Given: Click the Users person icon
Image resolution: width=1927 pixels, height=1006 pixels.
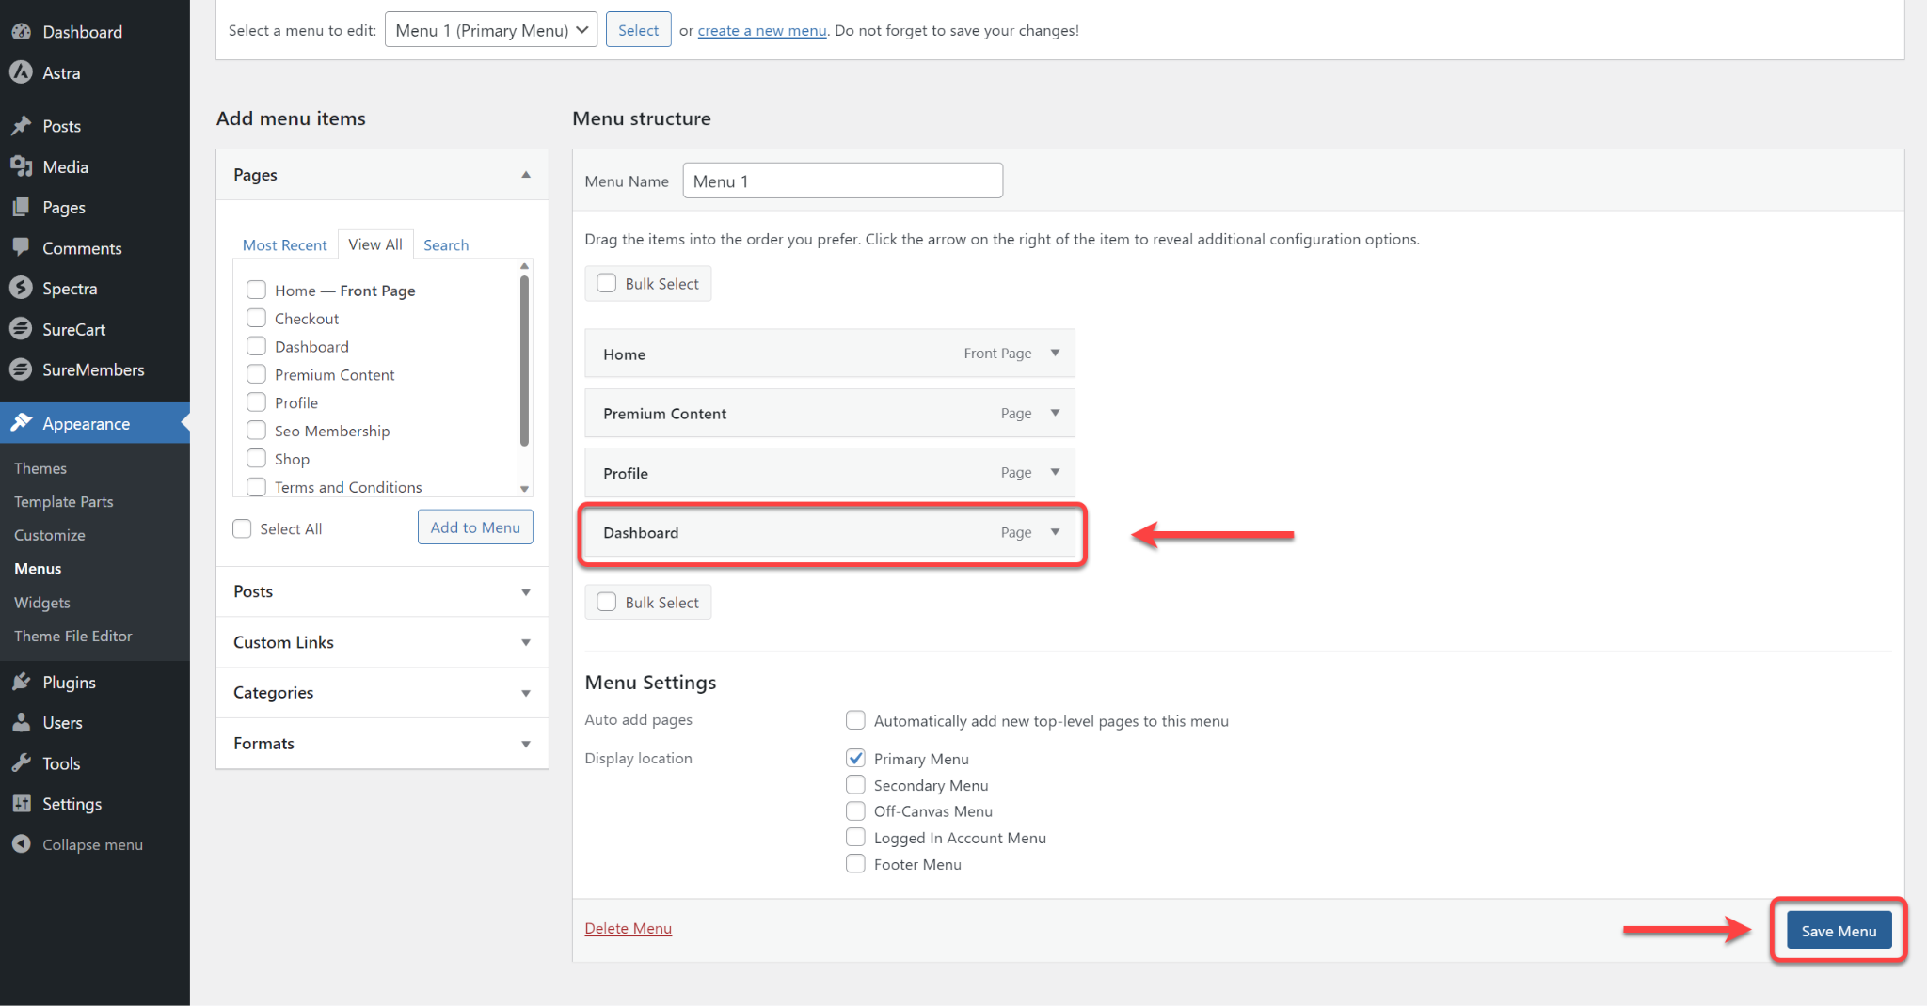Looking at the screenshot, I should click(x=22, y=722).
